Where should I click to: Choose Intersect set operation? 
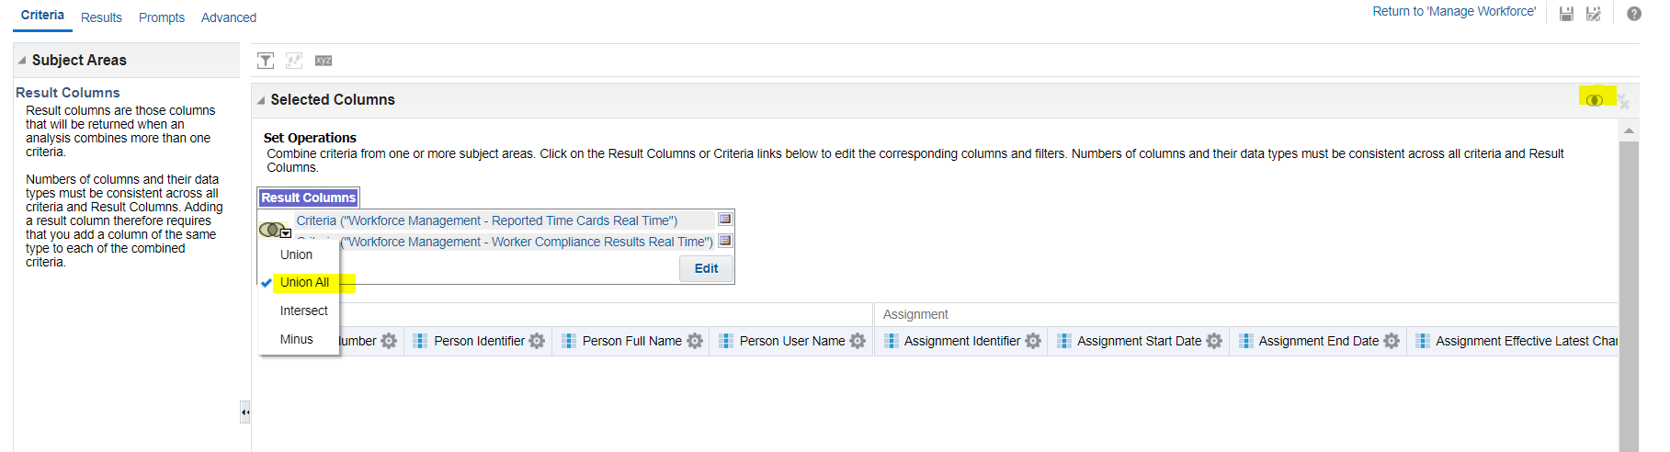(x=303, y=311)
